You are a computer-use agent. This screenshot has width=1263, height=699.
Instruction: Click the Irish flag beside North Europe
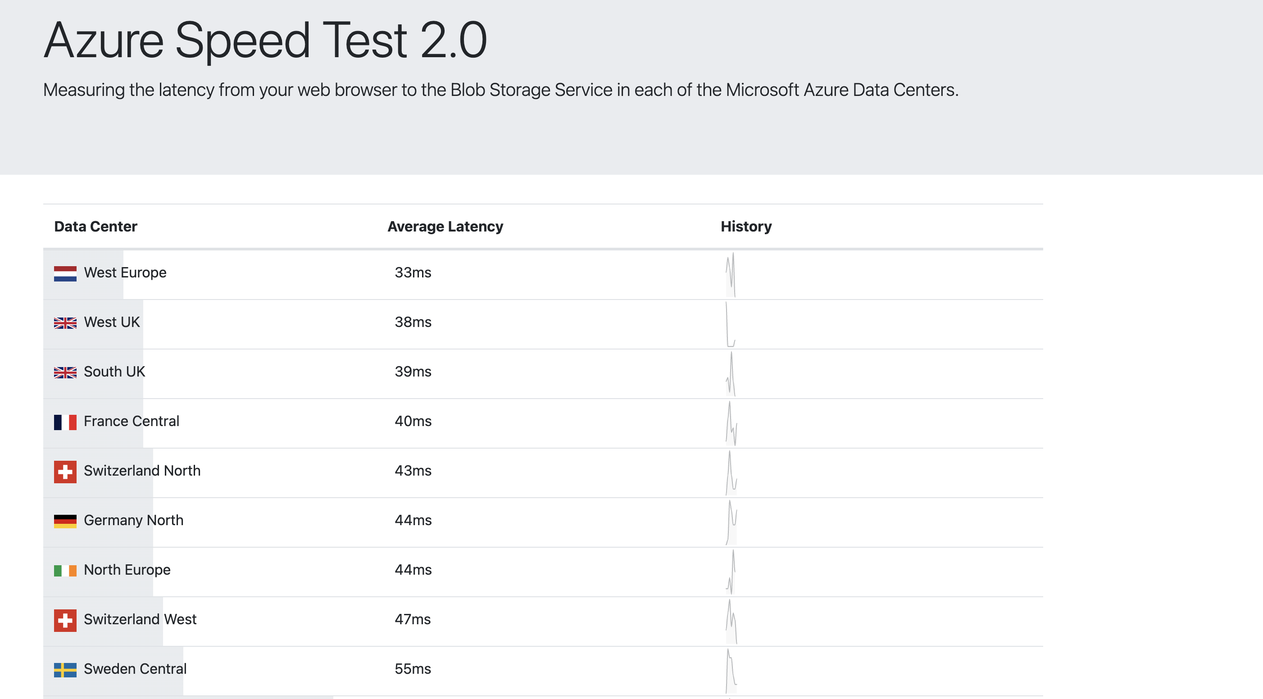point(65,571)
